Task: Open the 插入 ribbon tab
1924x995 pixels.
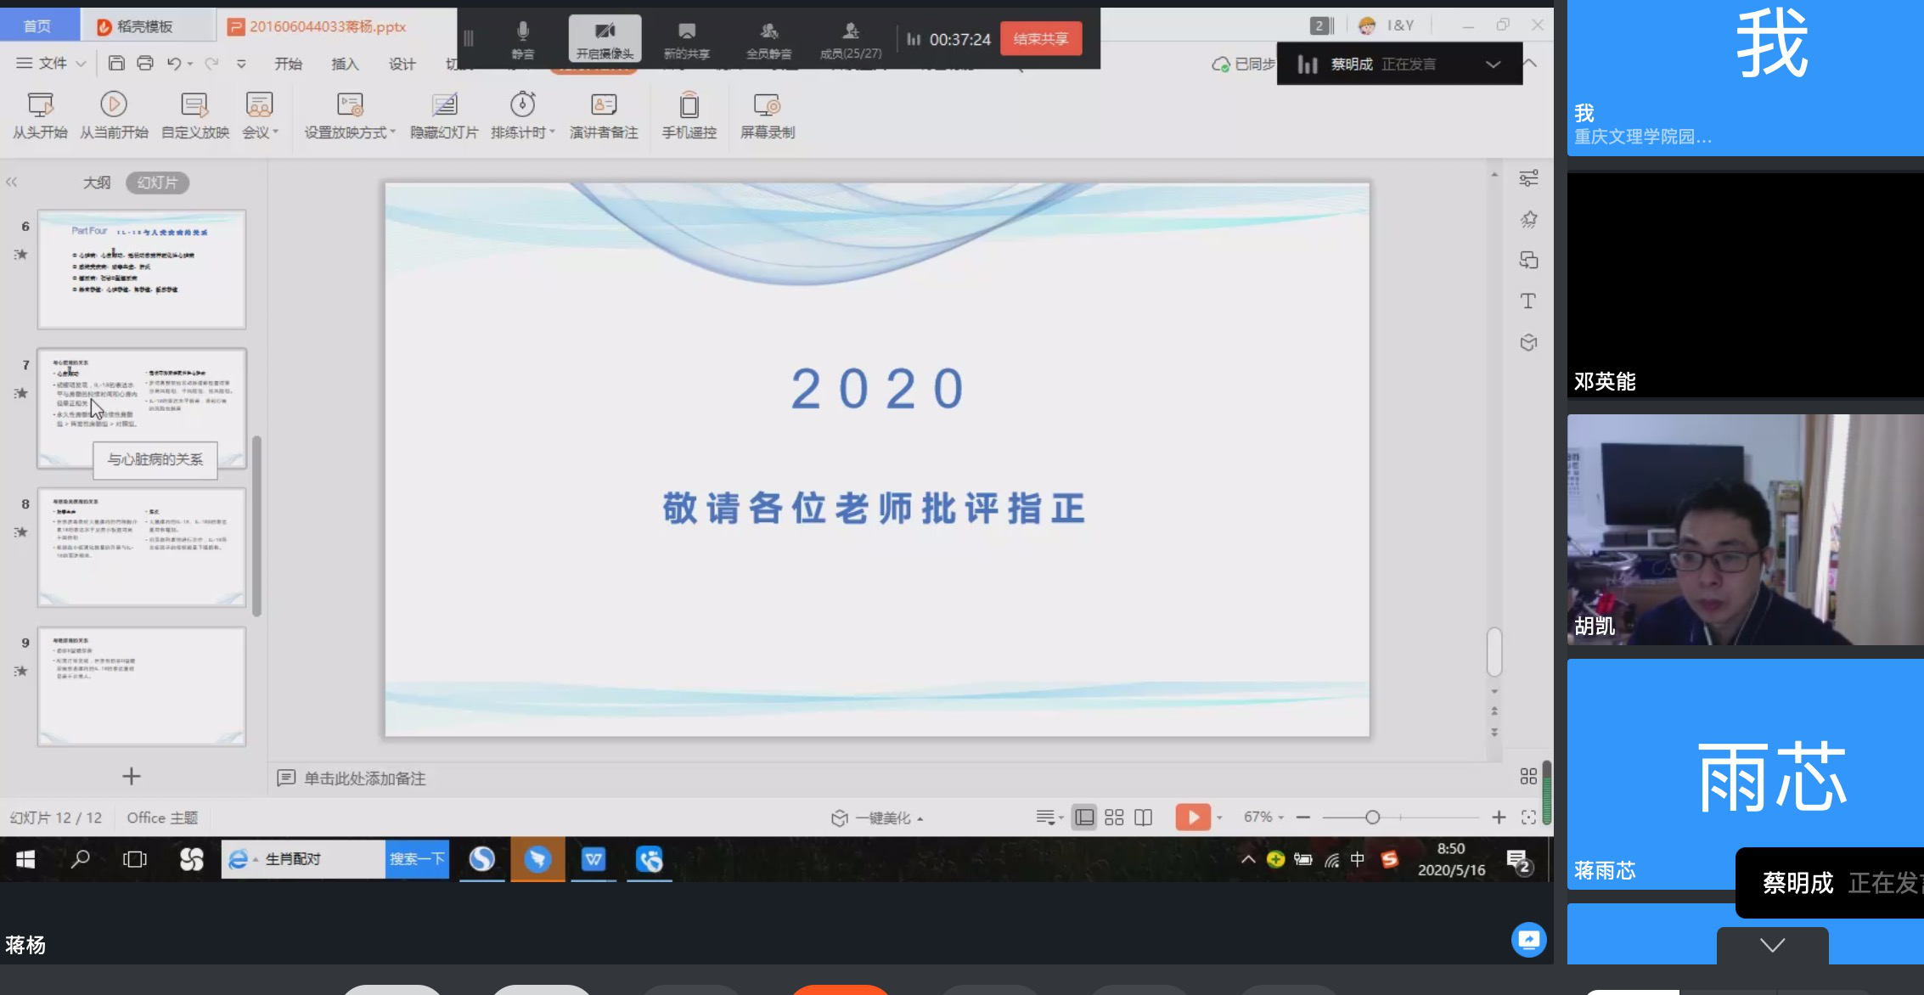Action: 345,64
